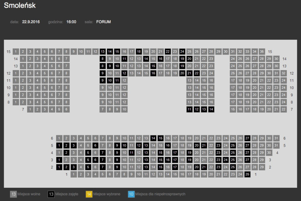Click occupied seat 15 in row 13

pos(153,66)
